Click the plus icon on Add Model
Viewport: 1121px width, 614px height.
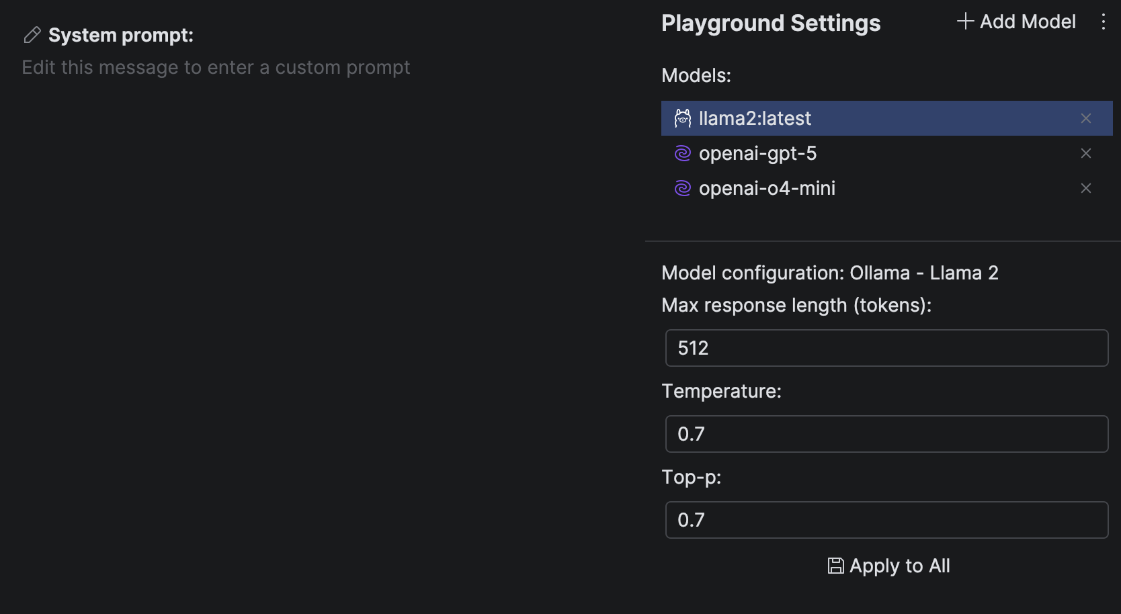(965, 21)
